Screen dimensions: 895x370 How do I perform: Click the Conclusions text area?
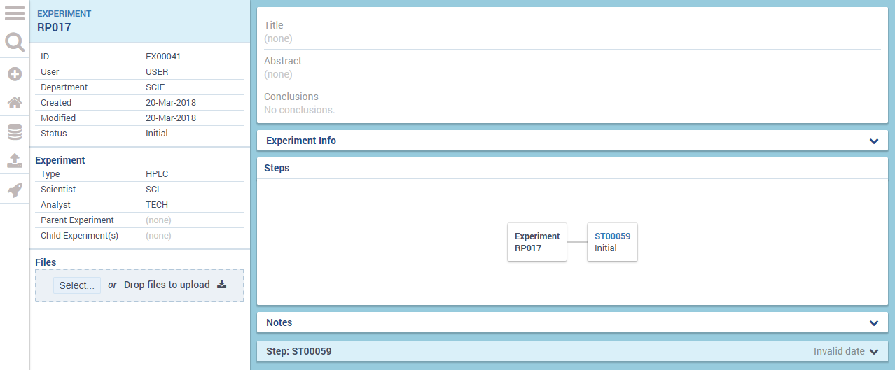(300, 110)
